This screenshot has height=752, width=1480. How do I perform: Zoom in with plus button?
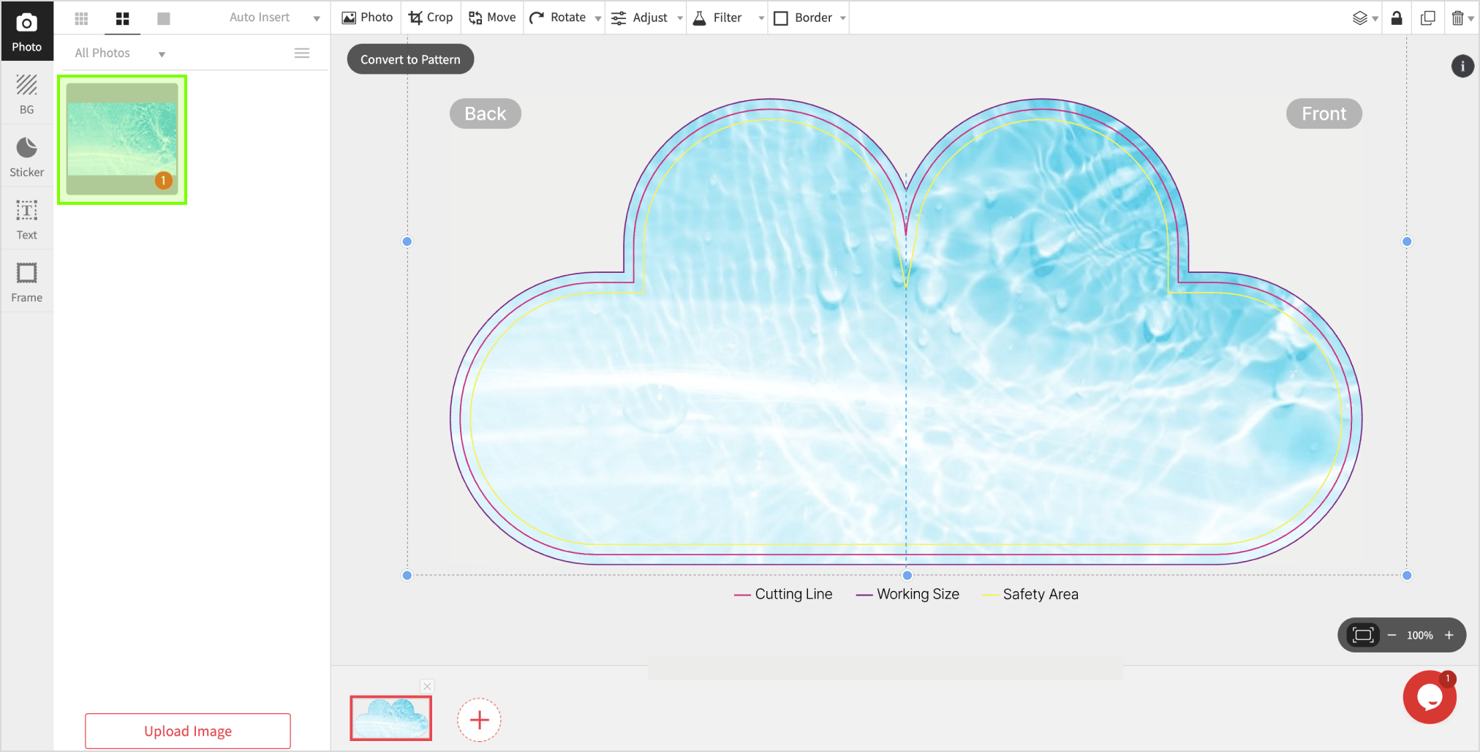point(1449,635)
